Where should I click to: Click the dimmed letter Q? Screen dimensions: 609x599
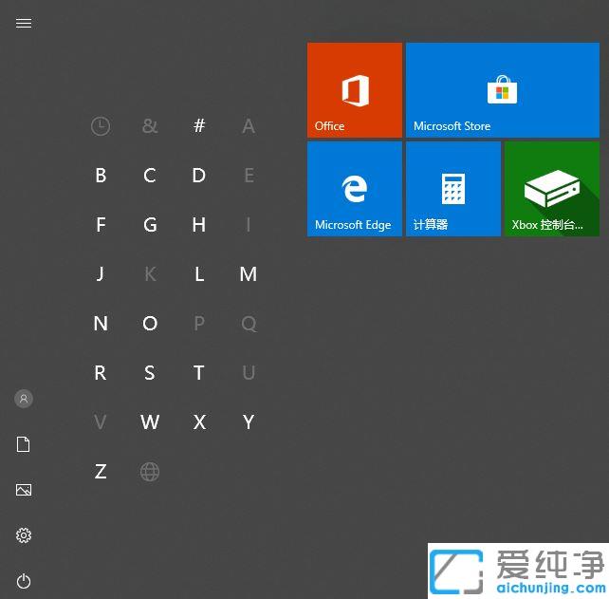click(x=249, y=324)
